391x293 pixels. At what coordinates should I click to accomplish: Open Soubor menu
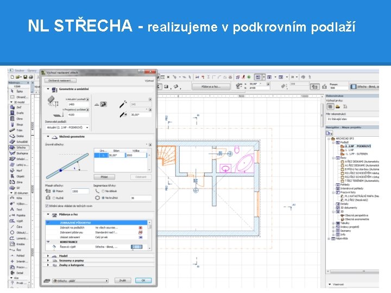coord(19,71)
